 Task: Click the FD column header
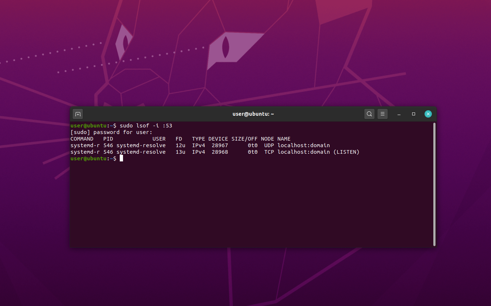click(179, 139)
